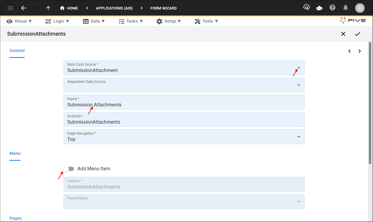Open the Page Navigation dropdown

point(298,137)
